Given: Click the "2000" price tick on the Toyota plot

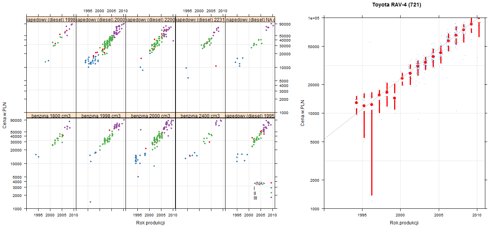Looking at the screenshot, I should (x=315, y=180).
